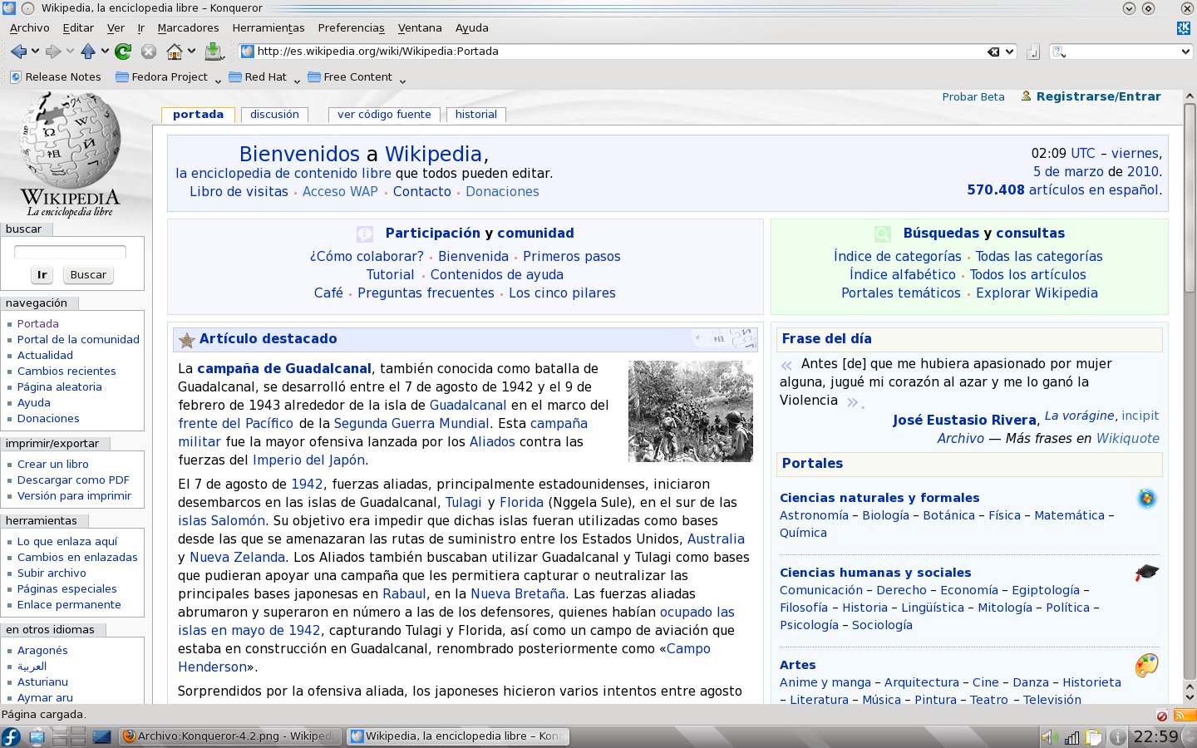Click the Búsquedas y consultas magnifier icon

[x=883, y=234]
